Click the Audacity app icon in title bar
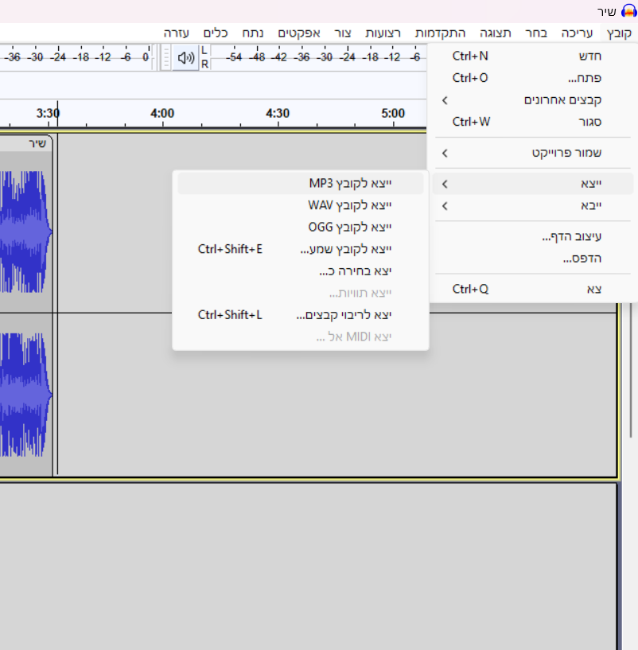 click(x=628, y=11)
